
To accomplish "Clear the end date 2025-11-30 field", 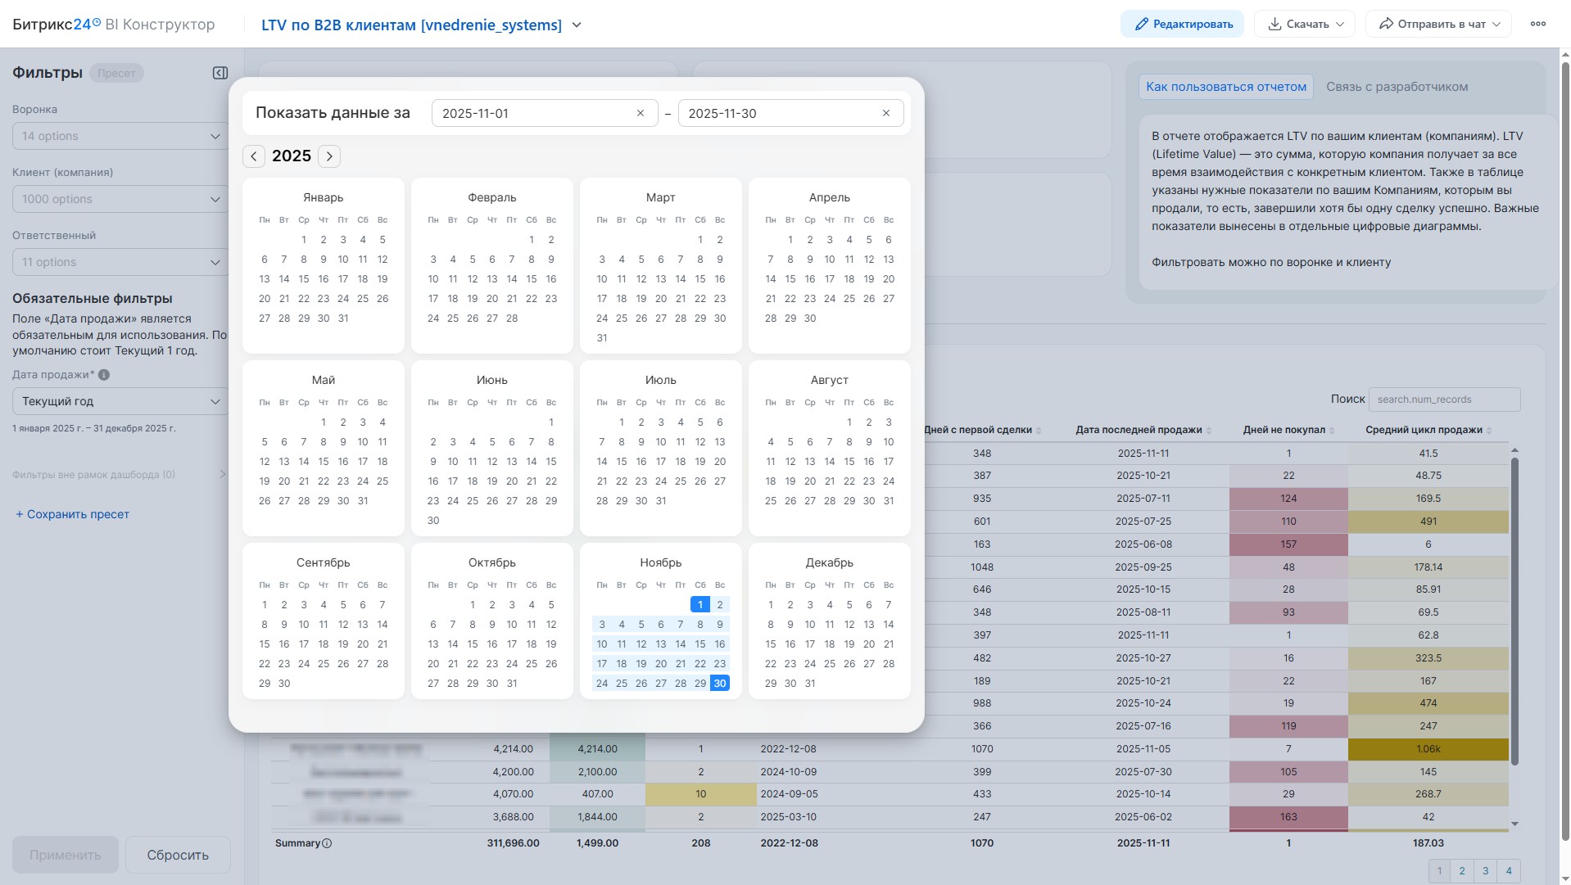I will (x=885, y=113).
